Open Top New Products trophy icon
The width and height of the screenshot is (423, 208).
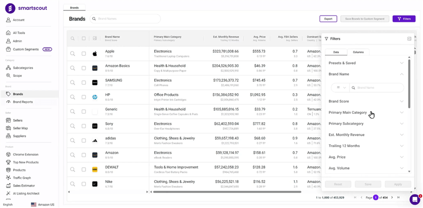pyautogui.click(x=8, y=162)
